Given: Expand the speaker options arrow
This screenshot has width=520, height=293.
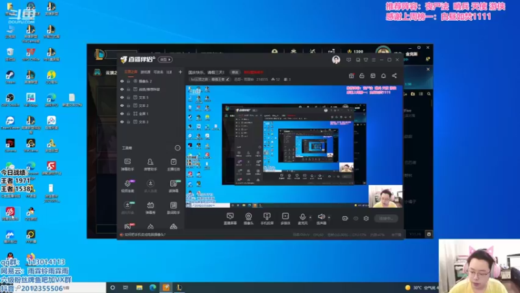Looking at the screenshot, I should point(329,217).
